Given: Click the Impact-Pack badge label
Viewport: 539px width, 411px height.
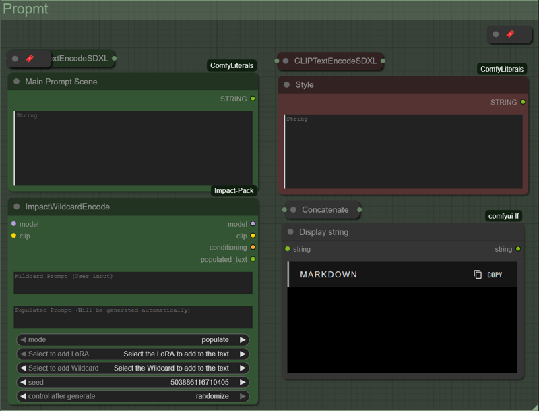Looking at the screenshot, I should 234,191.
